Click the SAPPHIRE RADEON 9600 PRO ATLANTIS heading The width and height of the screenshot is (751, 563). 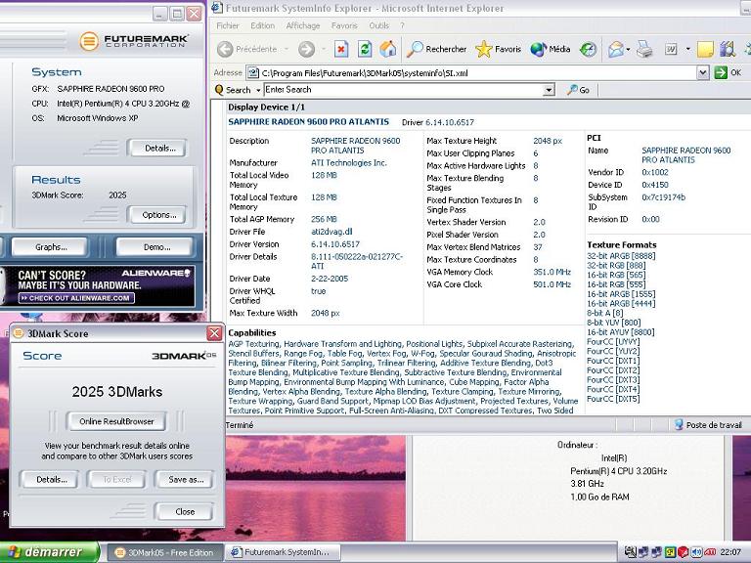pos(308,121)
